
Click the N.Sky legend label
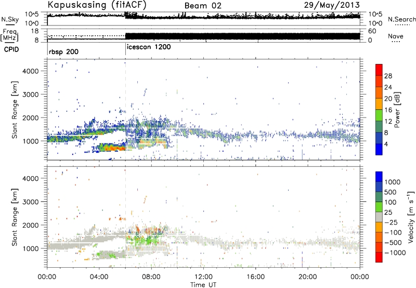click(x=10, y=19)
